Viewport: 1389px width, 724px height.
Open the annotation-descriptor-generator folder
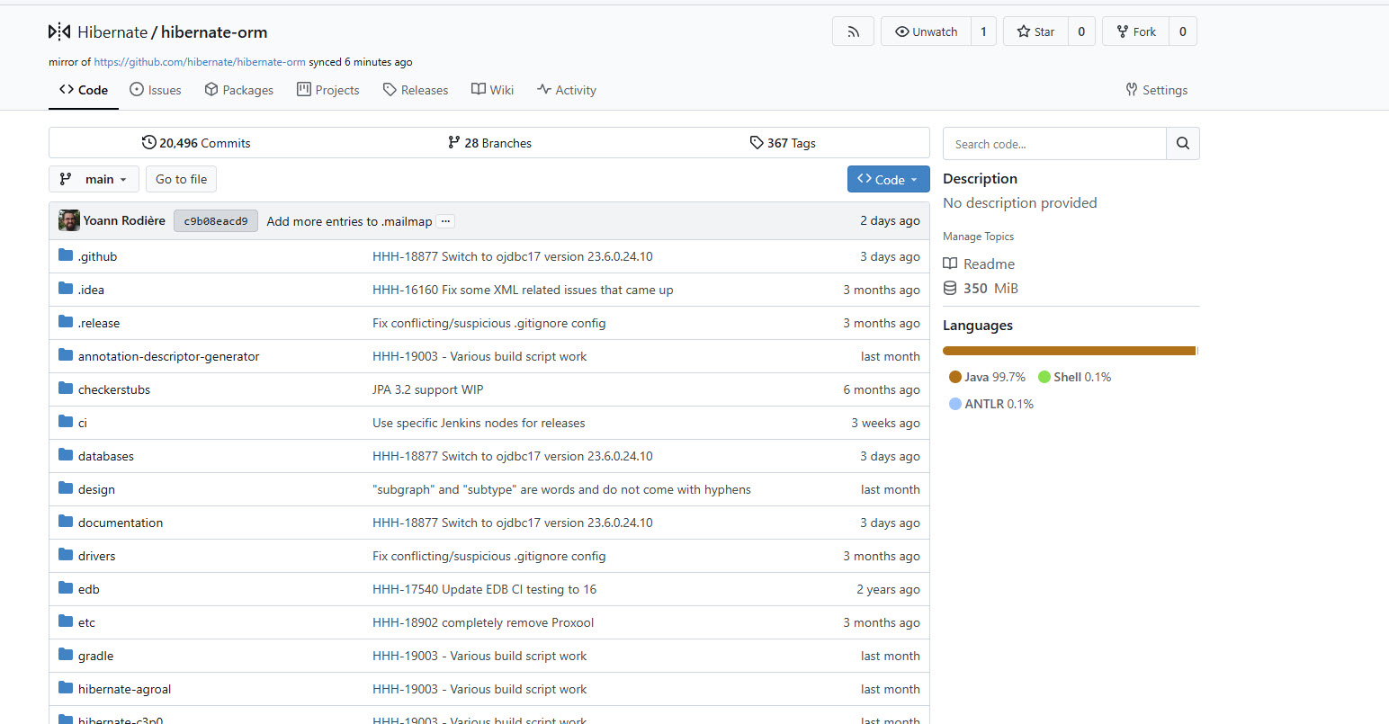[168, 356]
